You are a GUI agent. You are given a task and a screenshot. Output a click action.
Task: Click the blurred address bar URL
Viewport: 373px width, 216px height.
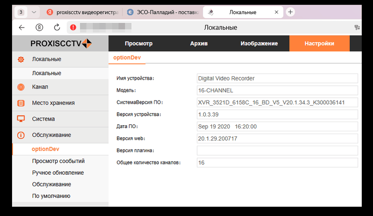[x=106, y=27]
